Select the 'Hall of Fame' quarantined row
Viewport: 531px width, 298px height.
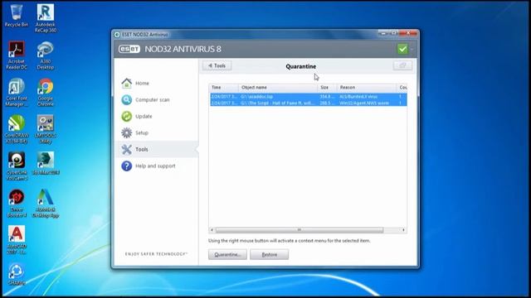(x=308, y=103)
